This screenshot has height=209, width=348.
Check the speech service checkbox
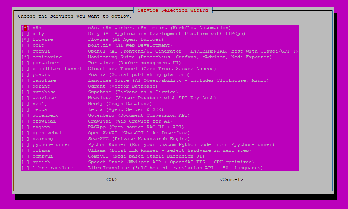[25, 162]
